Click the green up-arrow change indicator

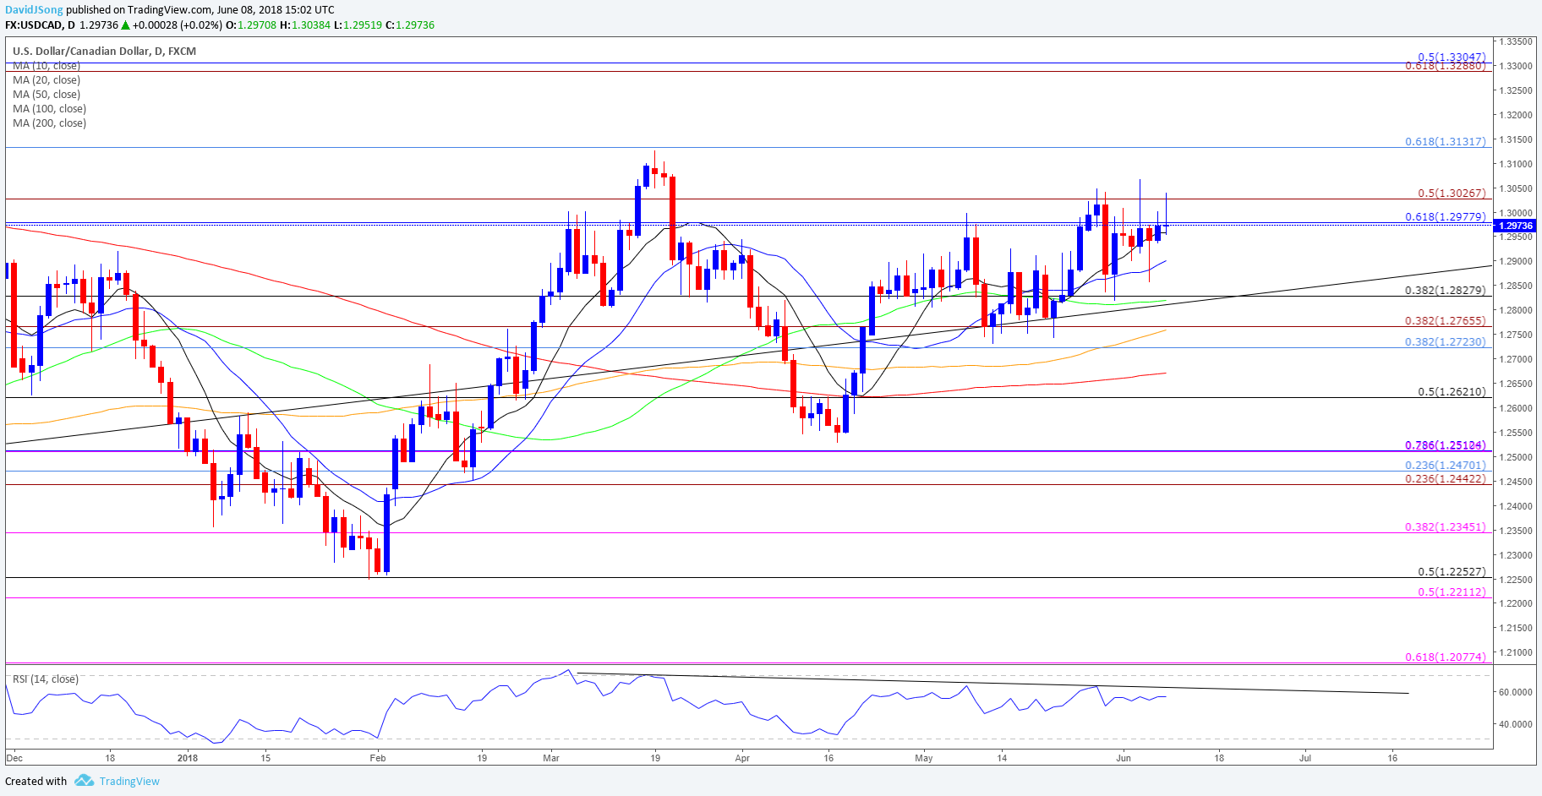click(x=125, y=25)
